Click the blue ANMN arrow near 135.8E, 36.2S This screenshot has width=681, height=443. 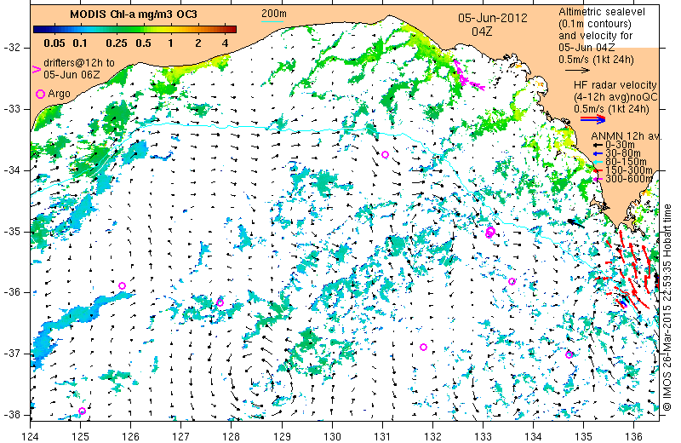623,302
